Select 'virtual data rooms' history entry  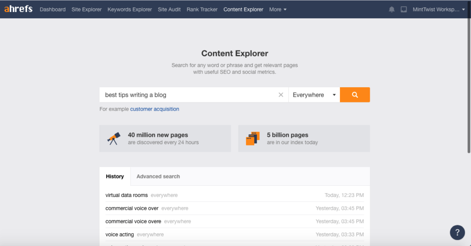pyautogui.click(x=126, y=195)
